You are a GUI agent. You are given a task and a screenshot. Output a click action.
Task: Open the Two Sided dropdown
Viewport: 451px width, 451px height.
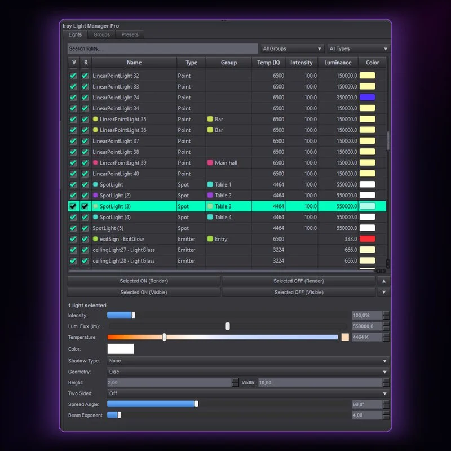[x=248, y=393]
